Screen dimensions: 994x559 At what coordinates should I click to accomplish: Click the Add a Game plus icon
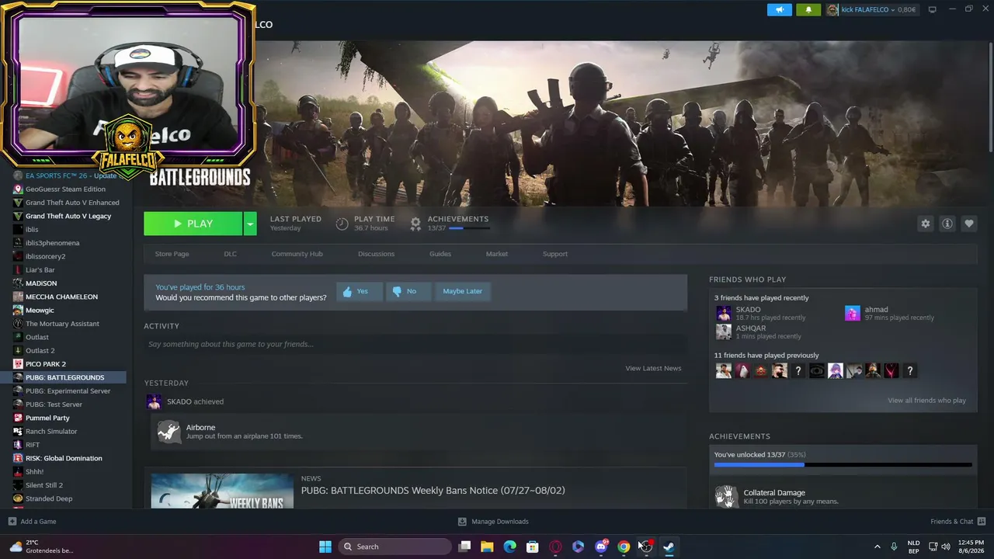pos(12,521)
